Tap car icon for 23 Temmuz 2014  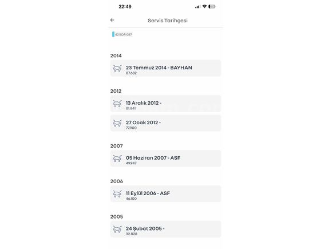tap(117, 68)
